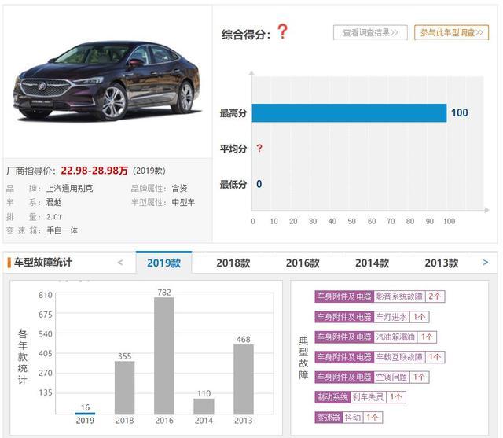Open the 空调问题 fault tag
The height and width of the screenshot is (438, 503).
pyautogui.click(x=391, y=377)
